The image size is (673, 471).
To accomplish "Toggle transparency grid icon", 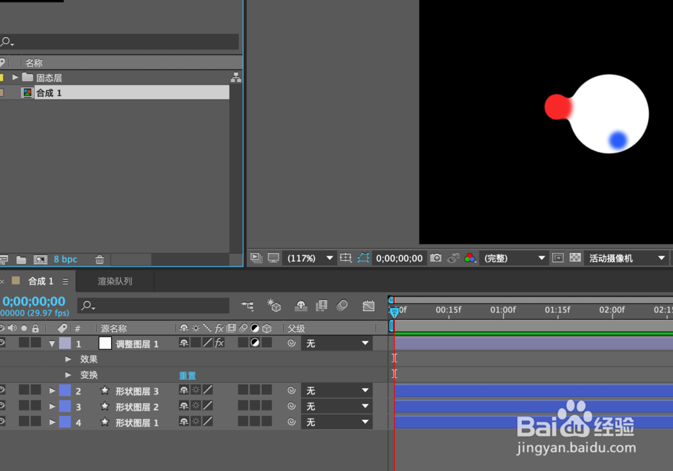I will tap(575, 258).
